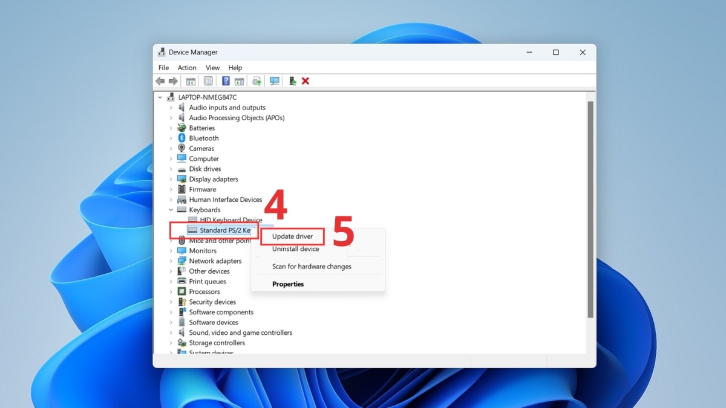The image size is (726, 408).
Task: Click the Show/Hide Console Tree toolbar icon
Action: pos(191,80)
